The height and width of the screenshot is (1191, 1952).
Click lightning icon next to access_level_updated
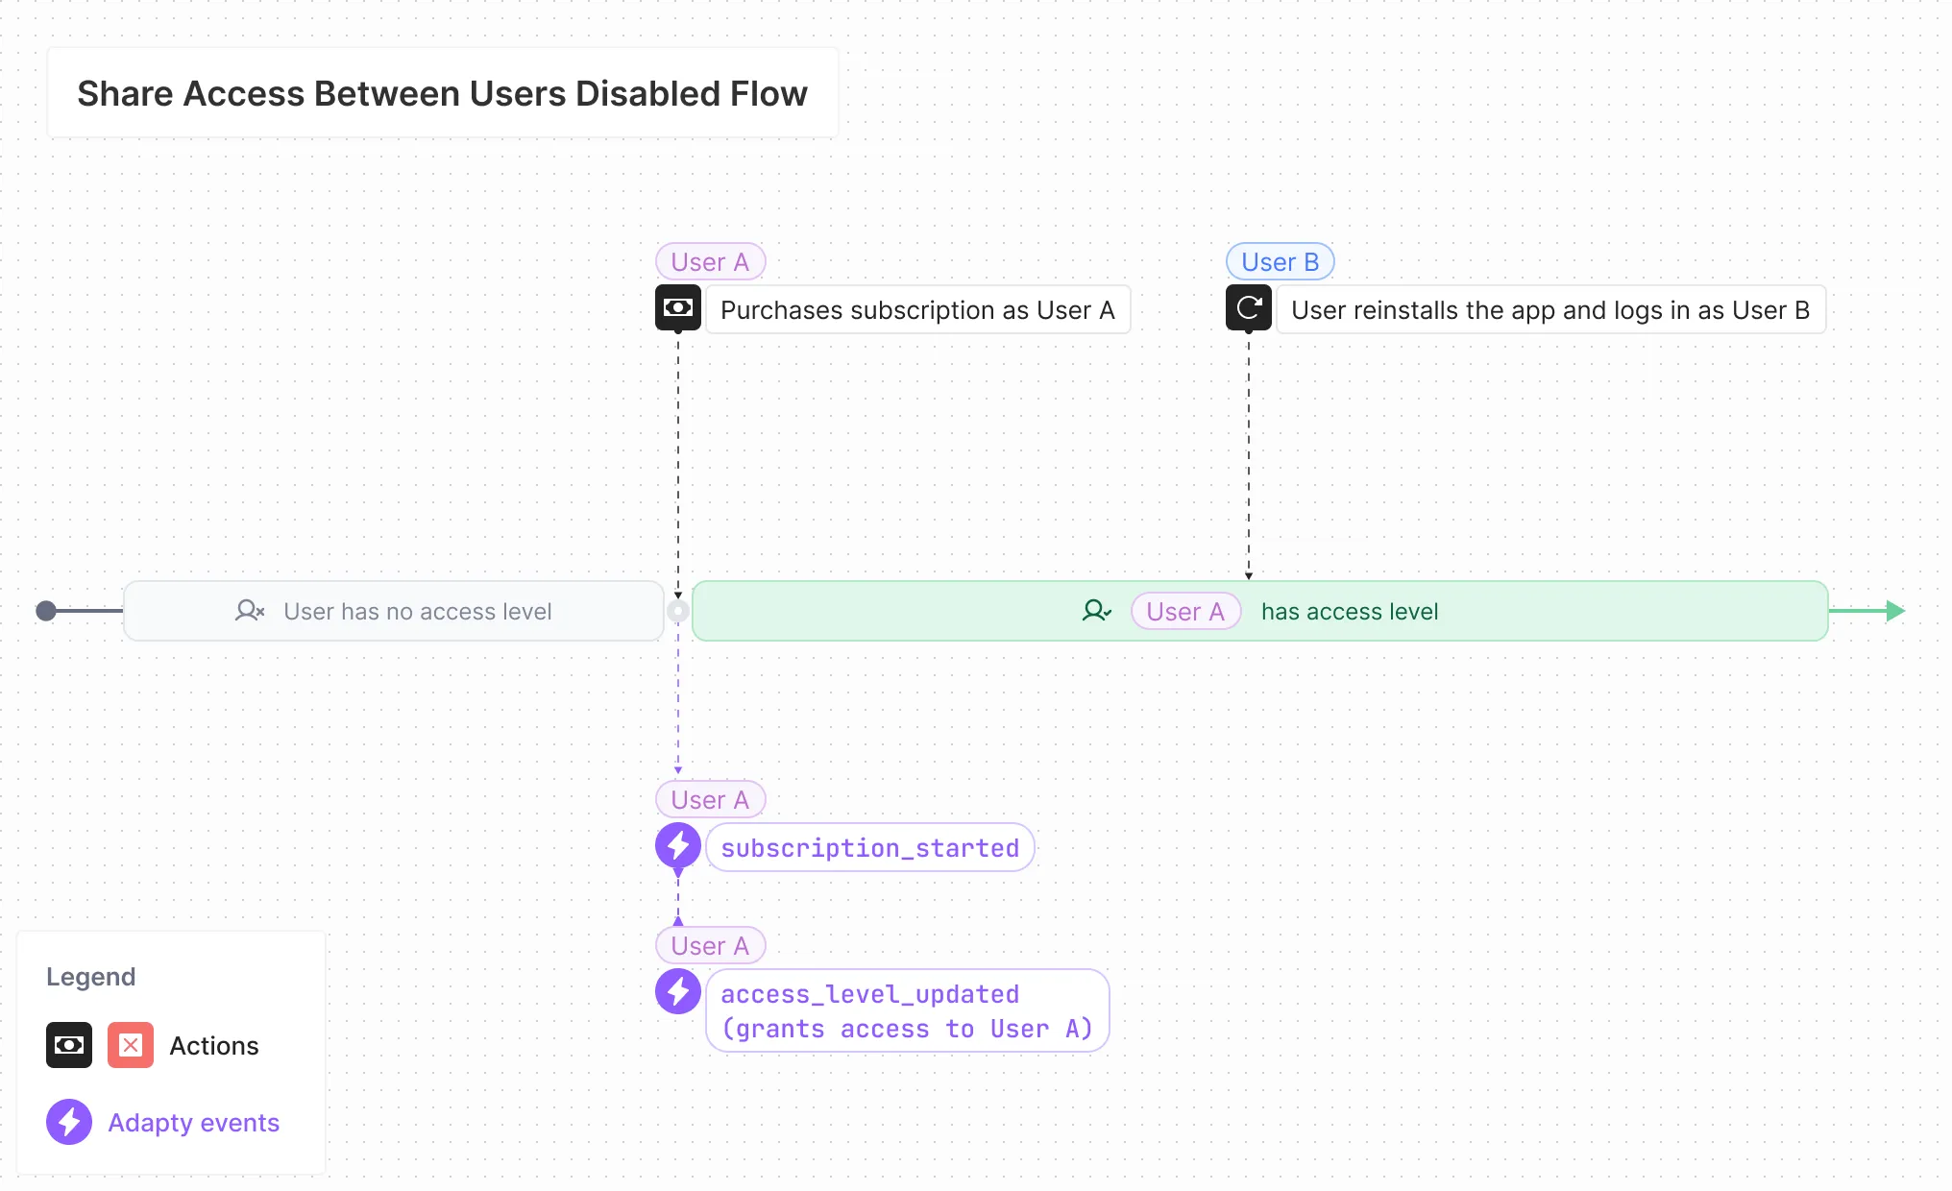(677, 991)
